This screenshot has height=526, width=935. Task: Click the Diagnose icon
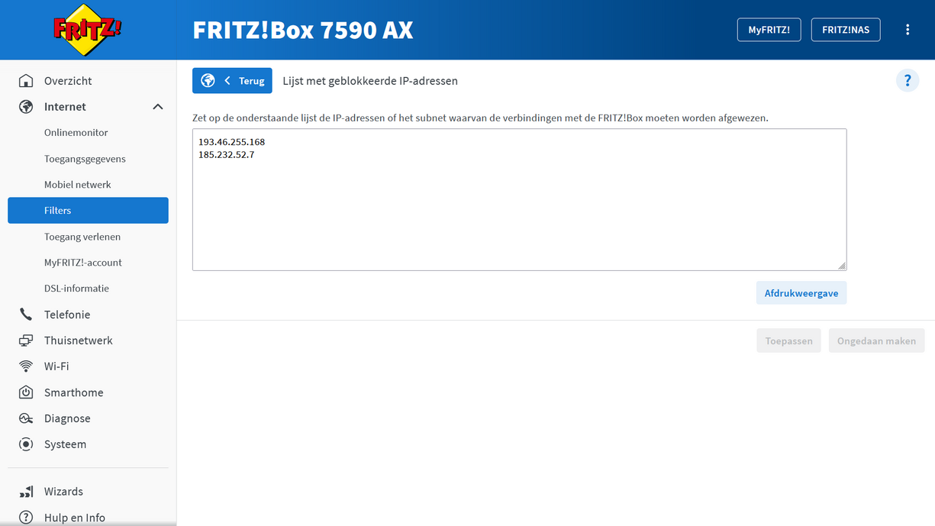click(x=26, y=418)
